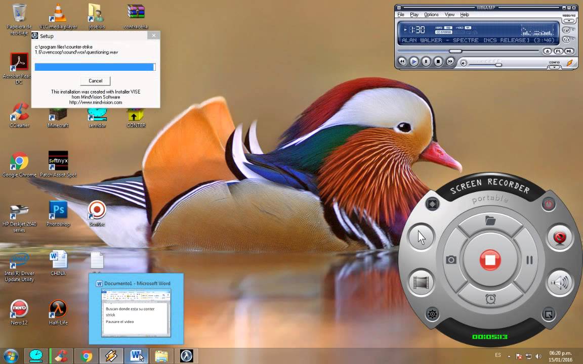
Task: Stop playback in Winamp
Action: pos(438,61)
